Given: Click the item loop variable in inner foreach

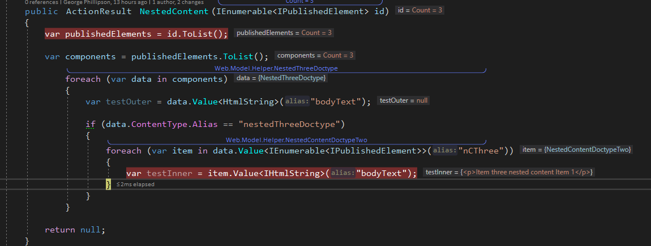Looking at the screenshot, I should click(182, 150).
